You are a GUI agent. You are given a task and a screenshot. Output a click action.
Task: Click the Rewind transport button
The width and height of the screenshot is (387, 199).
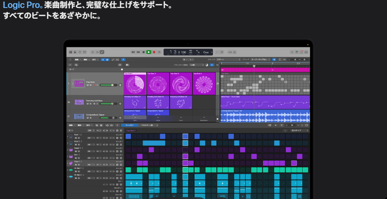(133, 52)
